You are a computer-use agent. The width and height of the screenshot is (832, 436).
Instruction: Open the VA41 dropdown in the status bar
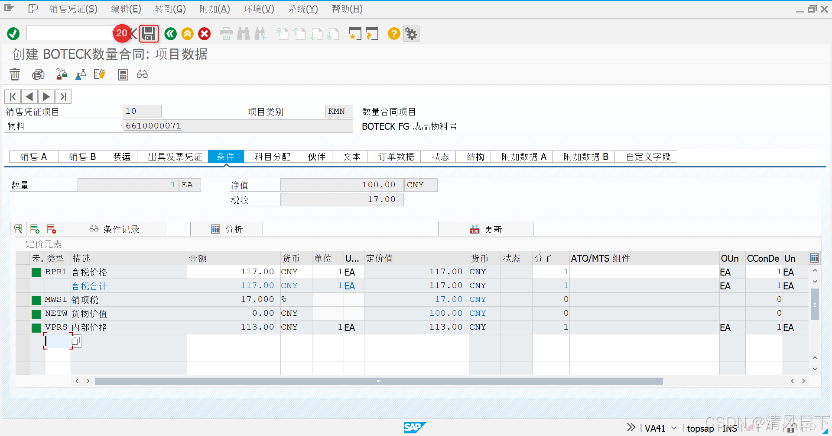pyautogui.click(x=674, y=428)
